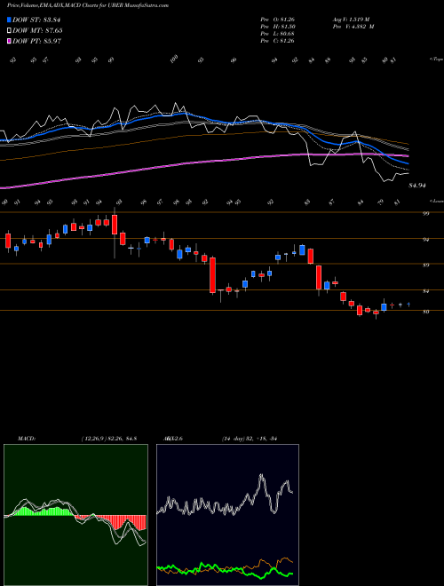Image resolution: width=444 pixels, height=586 pixels.
Task: Click the '(12,26,9) 82.26, 84.8' MACD parameters
Action: click(108, 439)
